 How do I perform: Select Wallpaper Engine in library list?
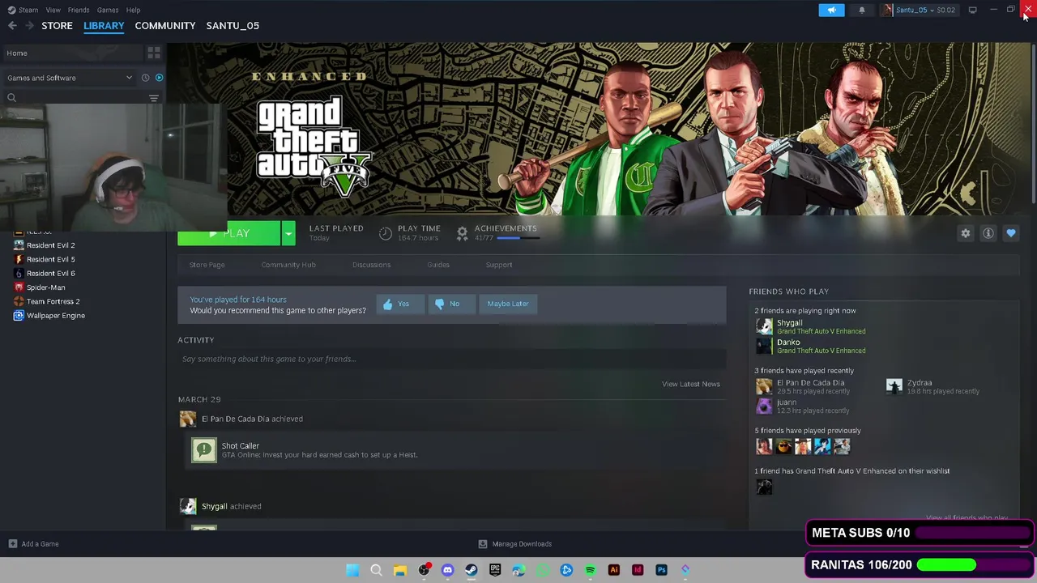tap(55, 316)
